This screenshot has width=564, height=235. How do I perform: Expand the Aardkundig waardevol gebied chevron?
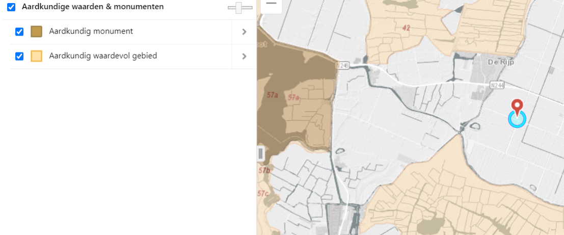(244, 56)
